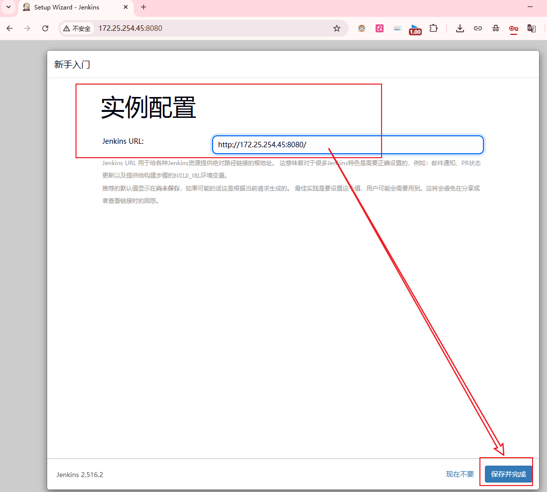The height and width of the screenshot is (492, 547).
Task: Open a new browser tab
Action: [144, 7]
